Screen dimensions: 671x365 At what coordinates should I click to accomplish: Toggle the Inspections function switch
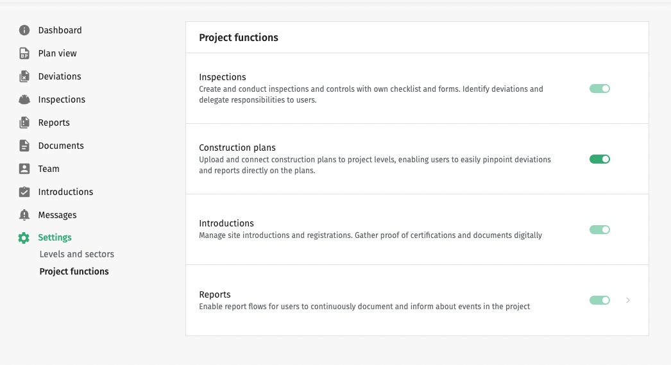pyautogui.click(x=600, y=89)
